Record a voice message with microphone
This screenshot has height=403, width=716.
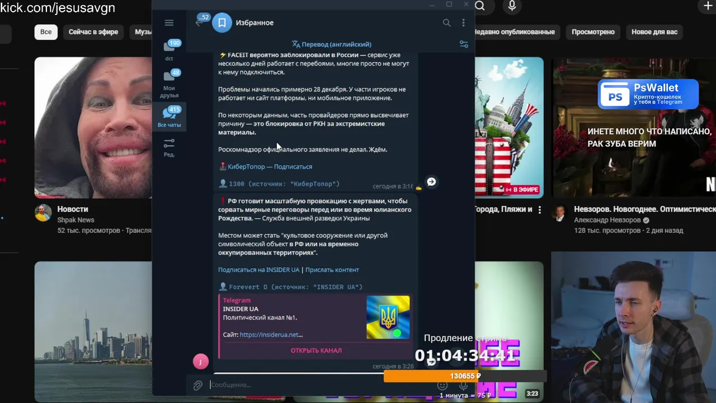(x=463, y=386)
